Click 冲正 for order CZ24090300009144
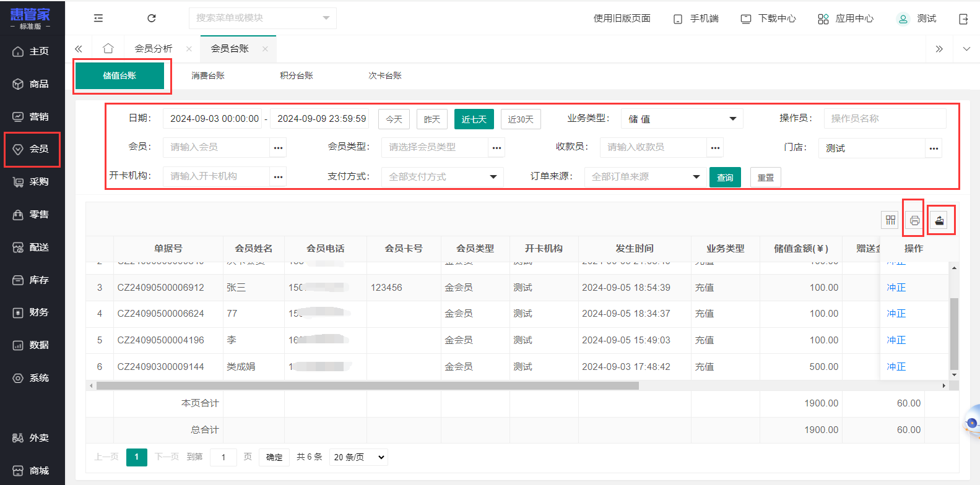The height and width of the screenshot is (485, 980). click(x=896, y=367)
